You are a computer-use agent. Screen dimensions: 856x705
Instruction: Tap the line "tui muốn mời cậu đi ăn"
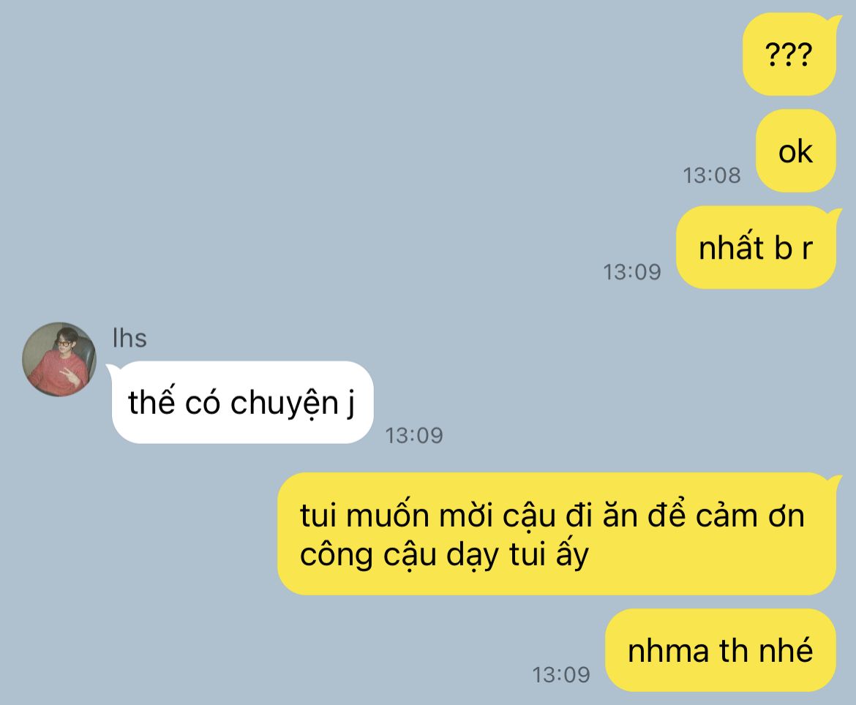[468, 516]
